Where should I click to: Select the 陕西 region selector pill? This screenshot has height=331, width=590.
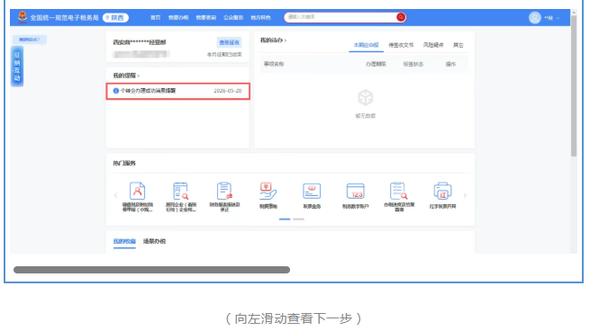click(x=115, y=18)
